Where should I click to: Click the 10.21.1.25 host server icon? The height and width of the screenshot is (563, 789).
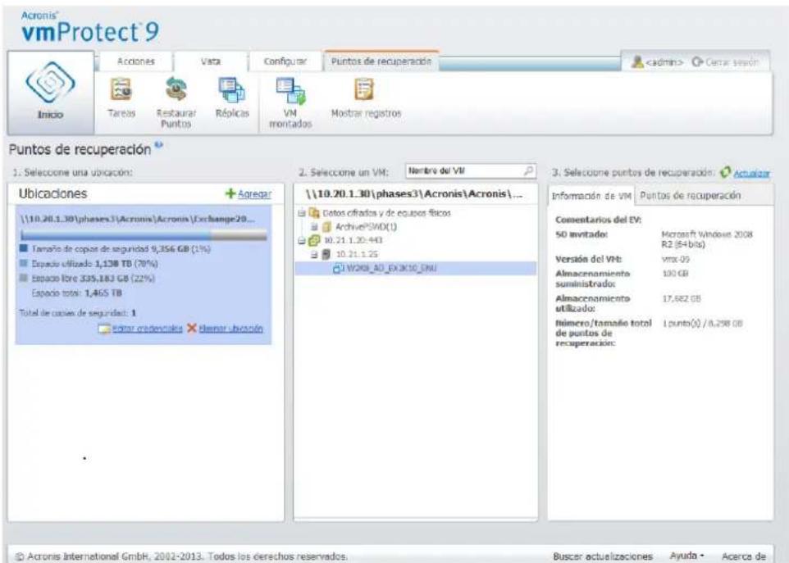[x=327, y=254]
